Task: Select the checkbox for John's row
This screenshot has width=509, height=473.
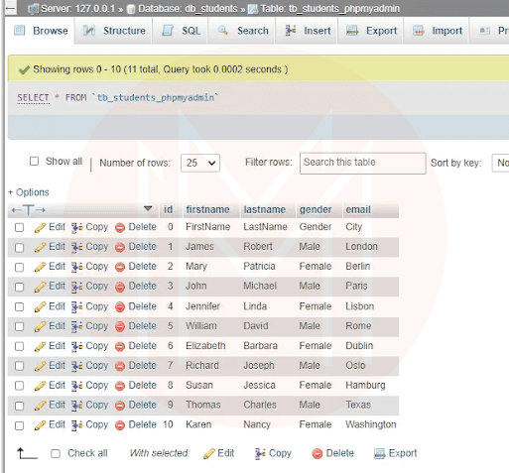Action: coord(20,287)
